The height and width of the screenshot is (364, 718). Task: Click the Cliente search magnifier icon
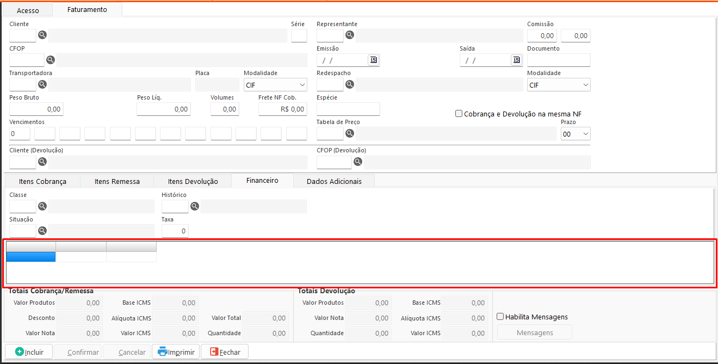click(42, 35)
